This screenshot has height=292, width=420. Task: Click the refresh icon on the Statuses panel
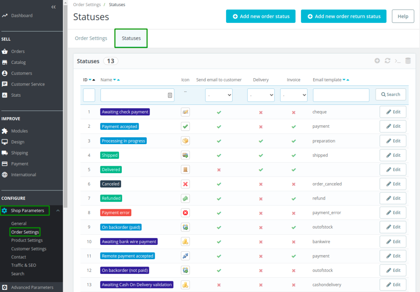[x=387, y=61]
